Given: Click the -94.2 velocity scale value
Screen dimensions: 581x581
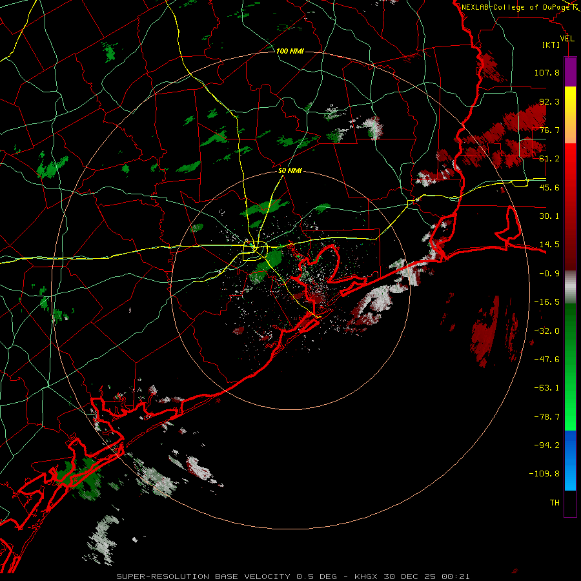Looking at the screenshot, I should coord(547,445).
